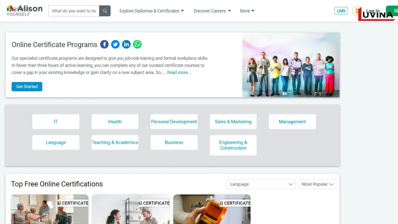398x224 pixels.
Task: Share via the WhatsApp icon
Action: [x=137, y=44]
